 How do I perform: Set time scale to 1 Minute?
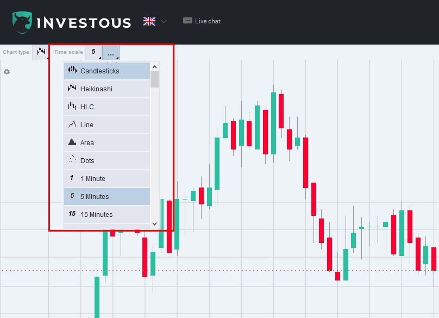(x=107, y=178)
